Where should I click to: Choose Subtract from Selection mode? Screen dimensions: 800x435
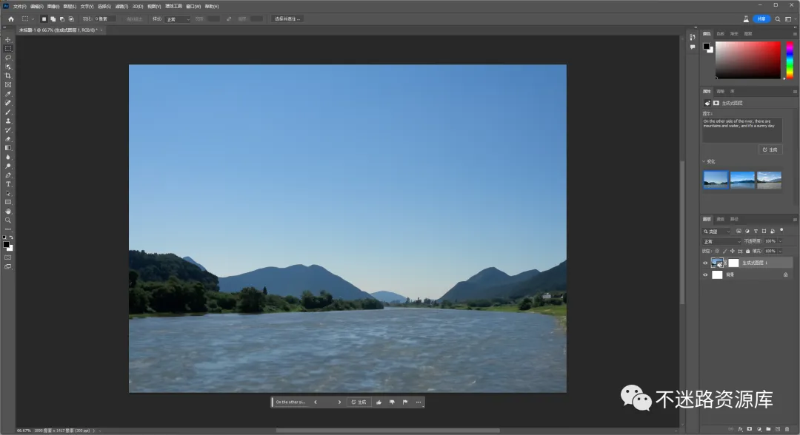pos(62,18)
